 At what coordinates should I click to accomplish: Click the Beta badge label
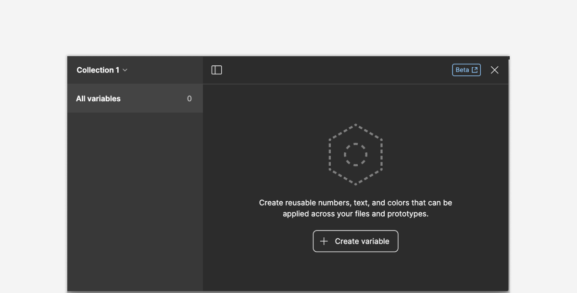pos(462,70)
